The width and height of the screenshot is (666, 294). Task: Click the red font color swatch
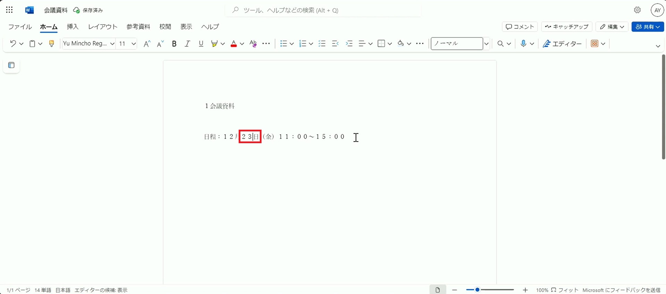click(x=234, y=43)
